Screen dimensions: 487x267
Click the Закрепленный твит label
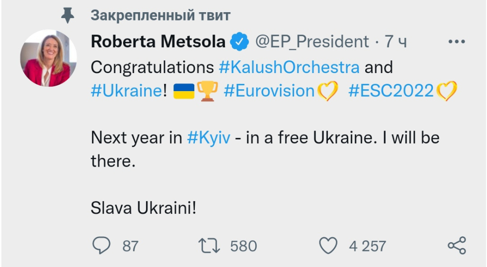(x=160, y=16)
